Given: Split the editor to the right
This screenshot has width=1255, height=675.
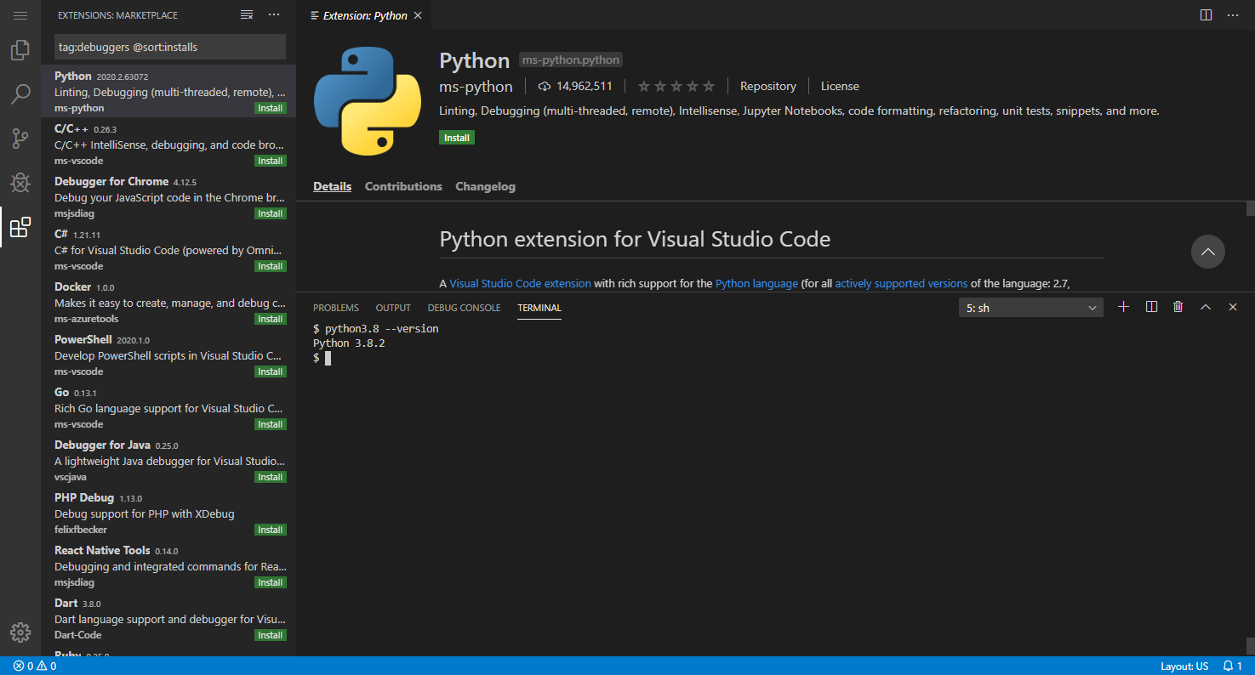Looking at the screenshot, I should (x=1206, y=15).
